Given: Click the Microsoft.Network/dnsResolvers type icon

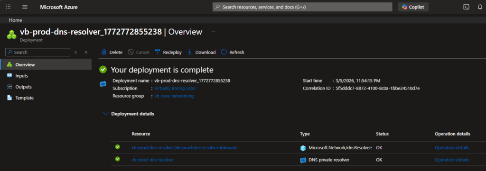Looking at the screenshot, I should (x=303, y=148).
